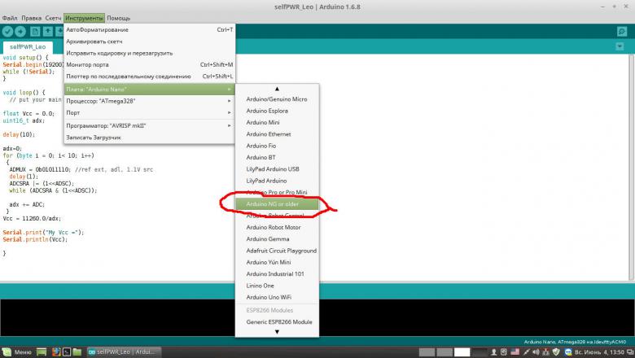Screen dimensions: 635x358
Task: Open the tab options dropdown arrow
Action: click(x=620, y=46)
